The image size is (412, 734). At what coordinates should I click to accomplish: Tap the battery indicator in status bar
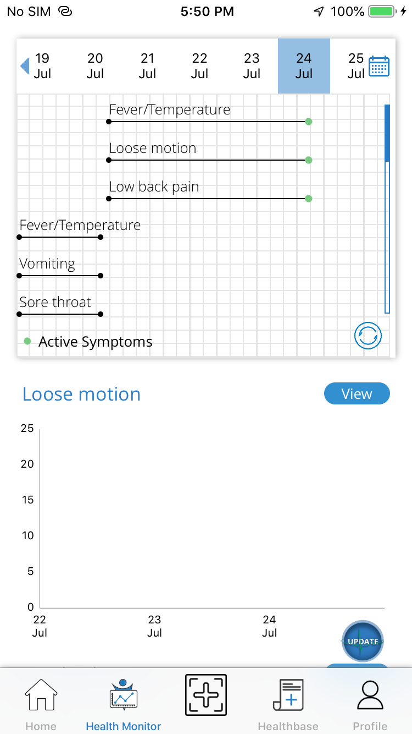pos(380,10)
